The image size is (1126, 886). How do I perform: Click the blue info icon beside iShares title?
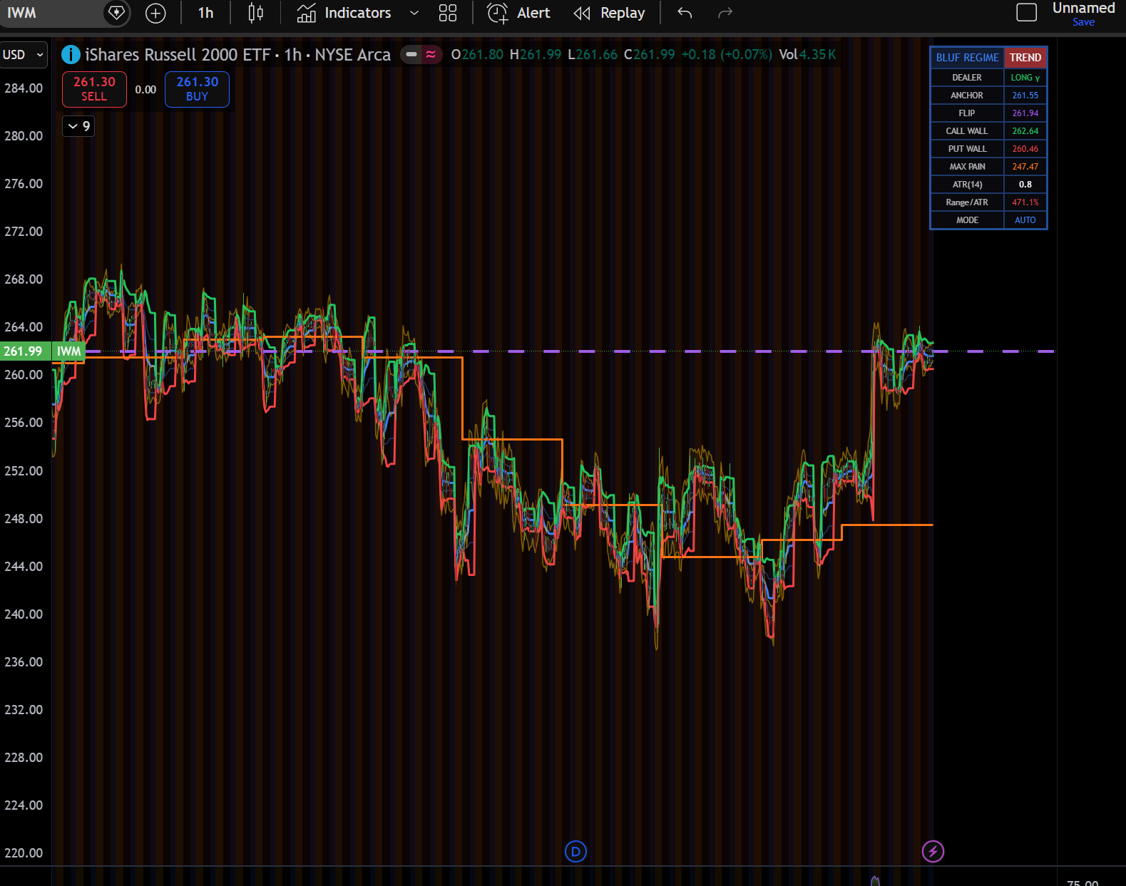click(x=71, y=54)
